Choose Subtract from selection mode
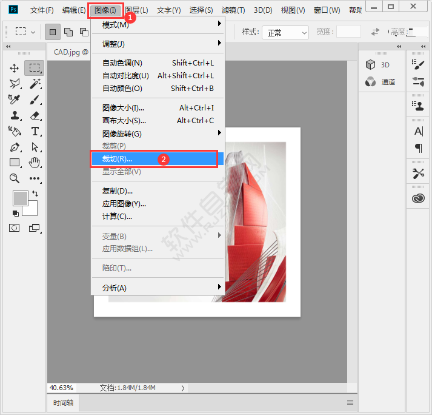This screenshot has width=432, height=415. coord(84,32)
